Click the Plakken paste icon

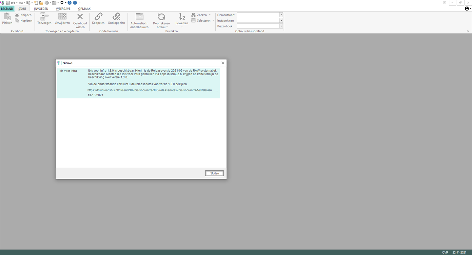pyautogui.click(x=7, y=17)
